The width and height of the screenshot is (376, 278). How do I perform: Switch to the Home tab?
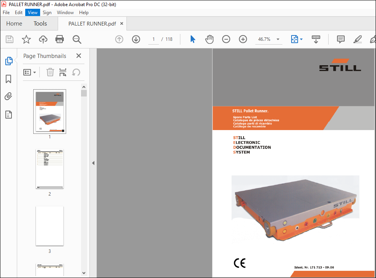pyautogui.click(x=14, y=23)
